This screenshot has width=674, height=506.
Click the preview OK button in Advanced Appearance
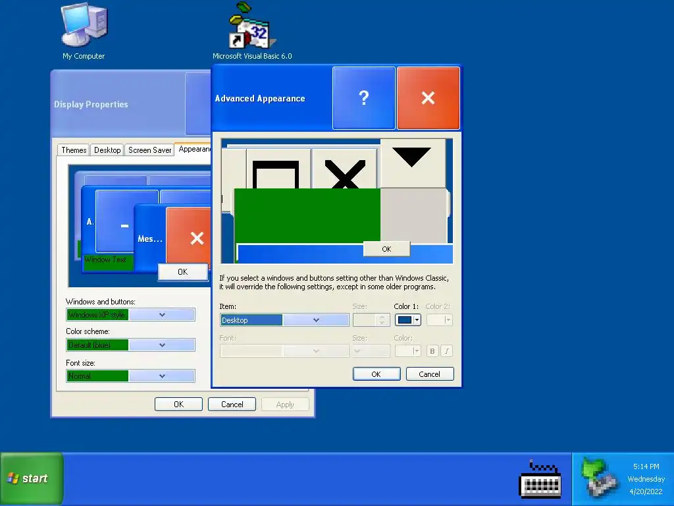click(386, 248)
